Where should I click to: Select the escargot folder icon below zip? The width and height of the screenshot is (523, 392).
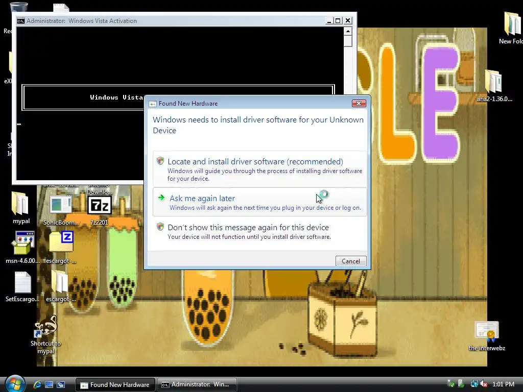[61, 287]
